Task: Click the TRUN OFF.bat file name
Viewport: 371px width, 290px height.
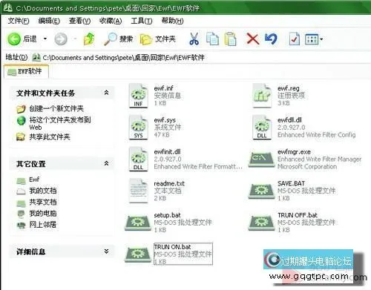Action: pos(298,215)
